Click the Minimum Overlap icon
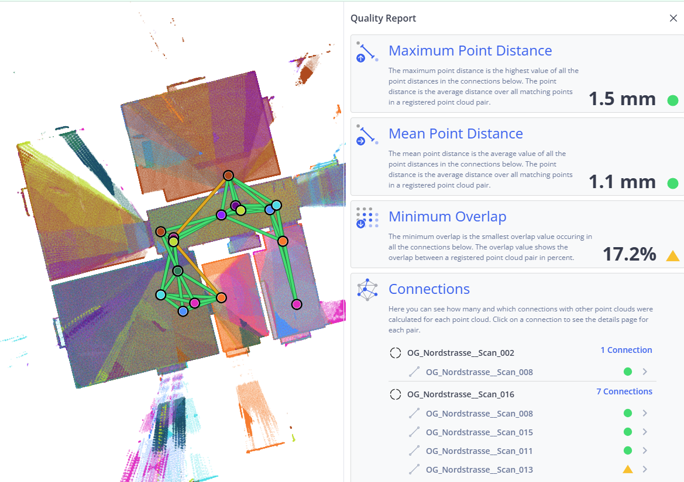This screenshot has width=684, height=482. click(367, 217)
